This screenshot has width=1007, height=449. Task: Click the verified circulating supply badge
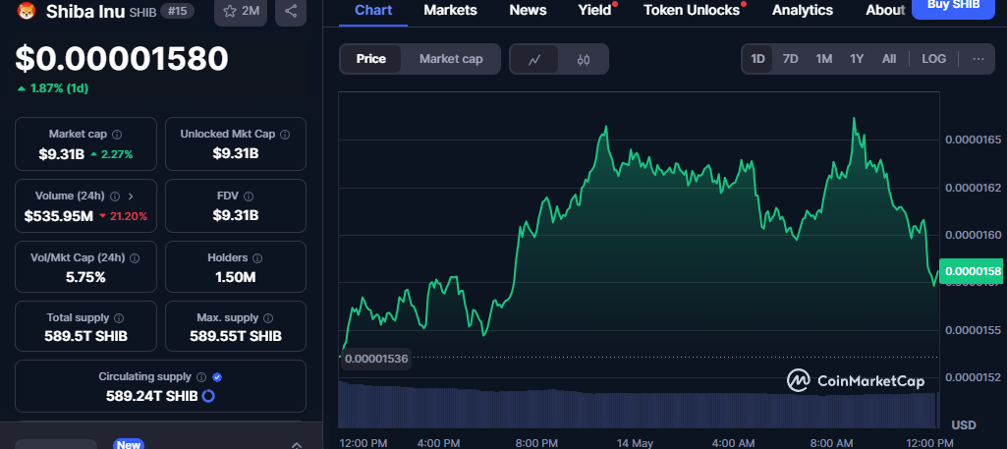[x=217, y=377]
